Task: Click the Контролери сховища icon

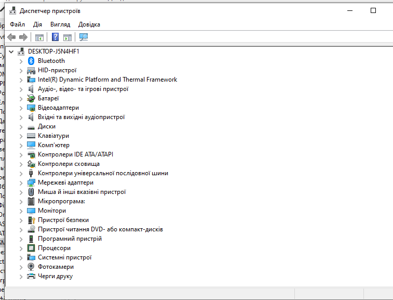Action: click(x=31, y=164)
